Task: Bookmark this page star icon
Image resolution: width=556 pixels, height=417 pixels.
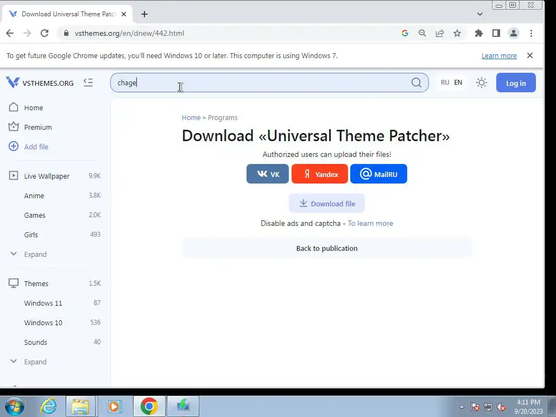Action: click(x=457, y=33)
